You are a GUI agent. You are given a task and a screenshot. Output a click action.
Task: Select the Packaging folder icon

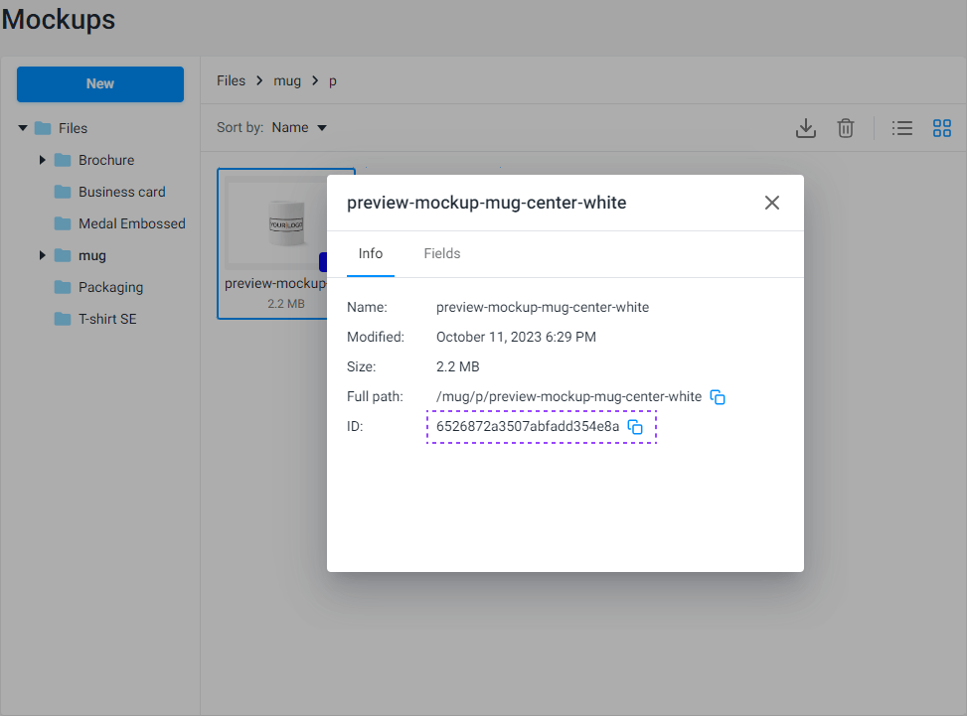click(63, 287)
